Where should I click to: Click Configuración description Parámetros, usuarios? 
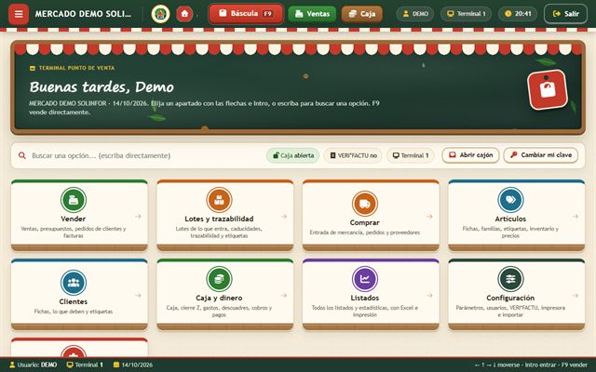(510, 312)
